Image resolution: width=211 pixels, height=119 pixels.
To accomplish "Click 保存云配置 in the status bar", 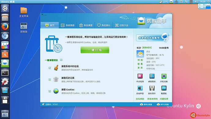I will 163,104.
